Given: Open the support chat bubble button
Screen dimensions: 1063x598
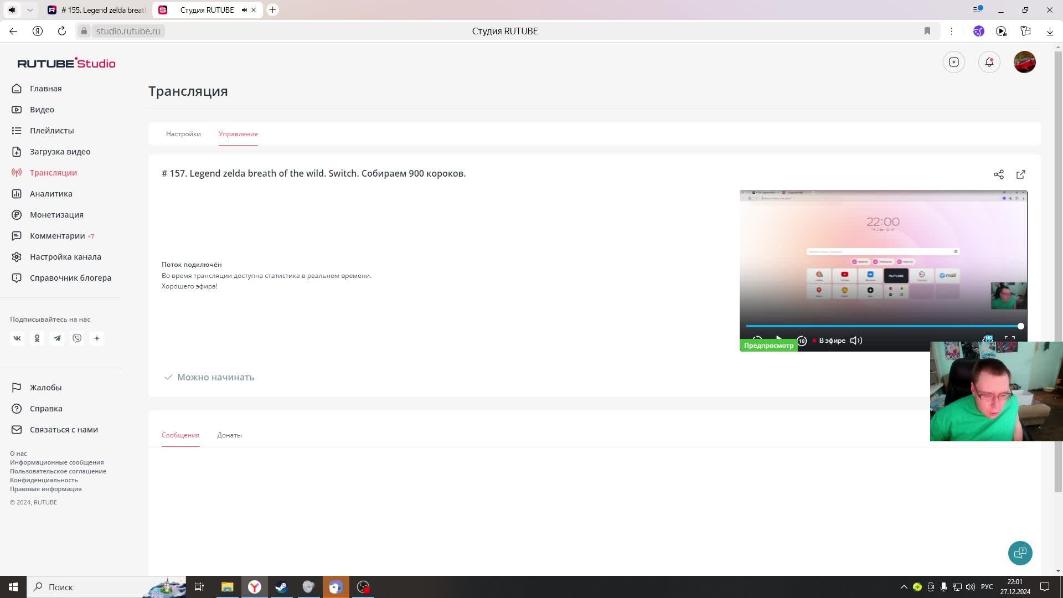Looking at the screenshot, I should pyautogui.click(x=1020, y=553).
